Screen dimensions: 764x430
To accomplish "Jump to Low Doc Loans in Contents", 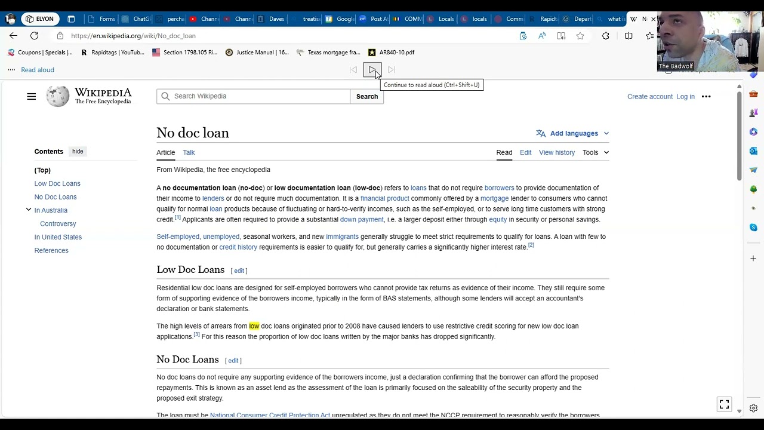I will pos(57,183).
